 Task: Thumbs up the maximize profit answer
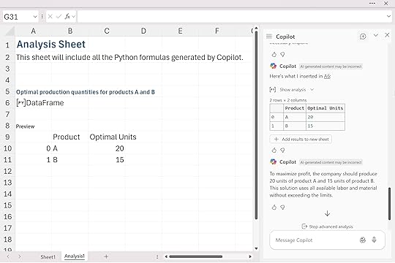[274, 207]
